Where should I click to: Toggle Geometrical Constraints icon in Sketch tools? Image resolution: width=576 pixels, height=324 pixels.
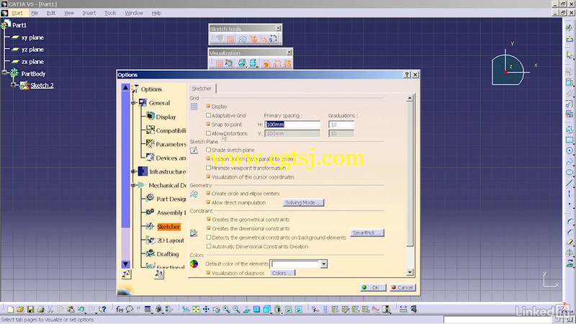tap(253, 39)
